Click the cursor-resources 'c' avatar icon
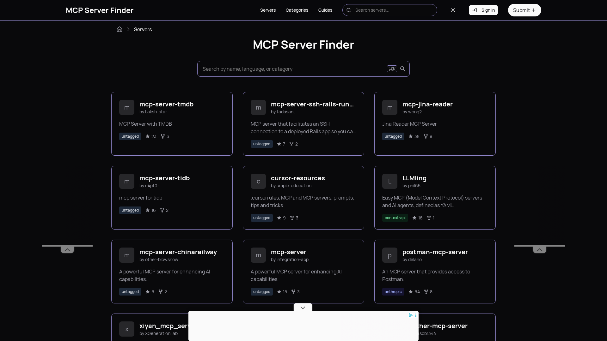 click(x=258, y=181)
